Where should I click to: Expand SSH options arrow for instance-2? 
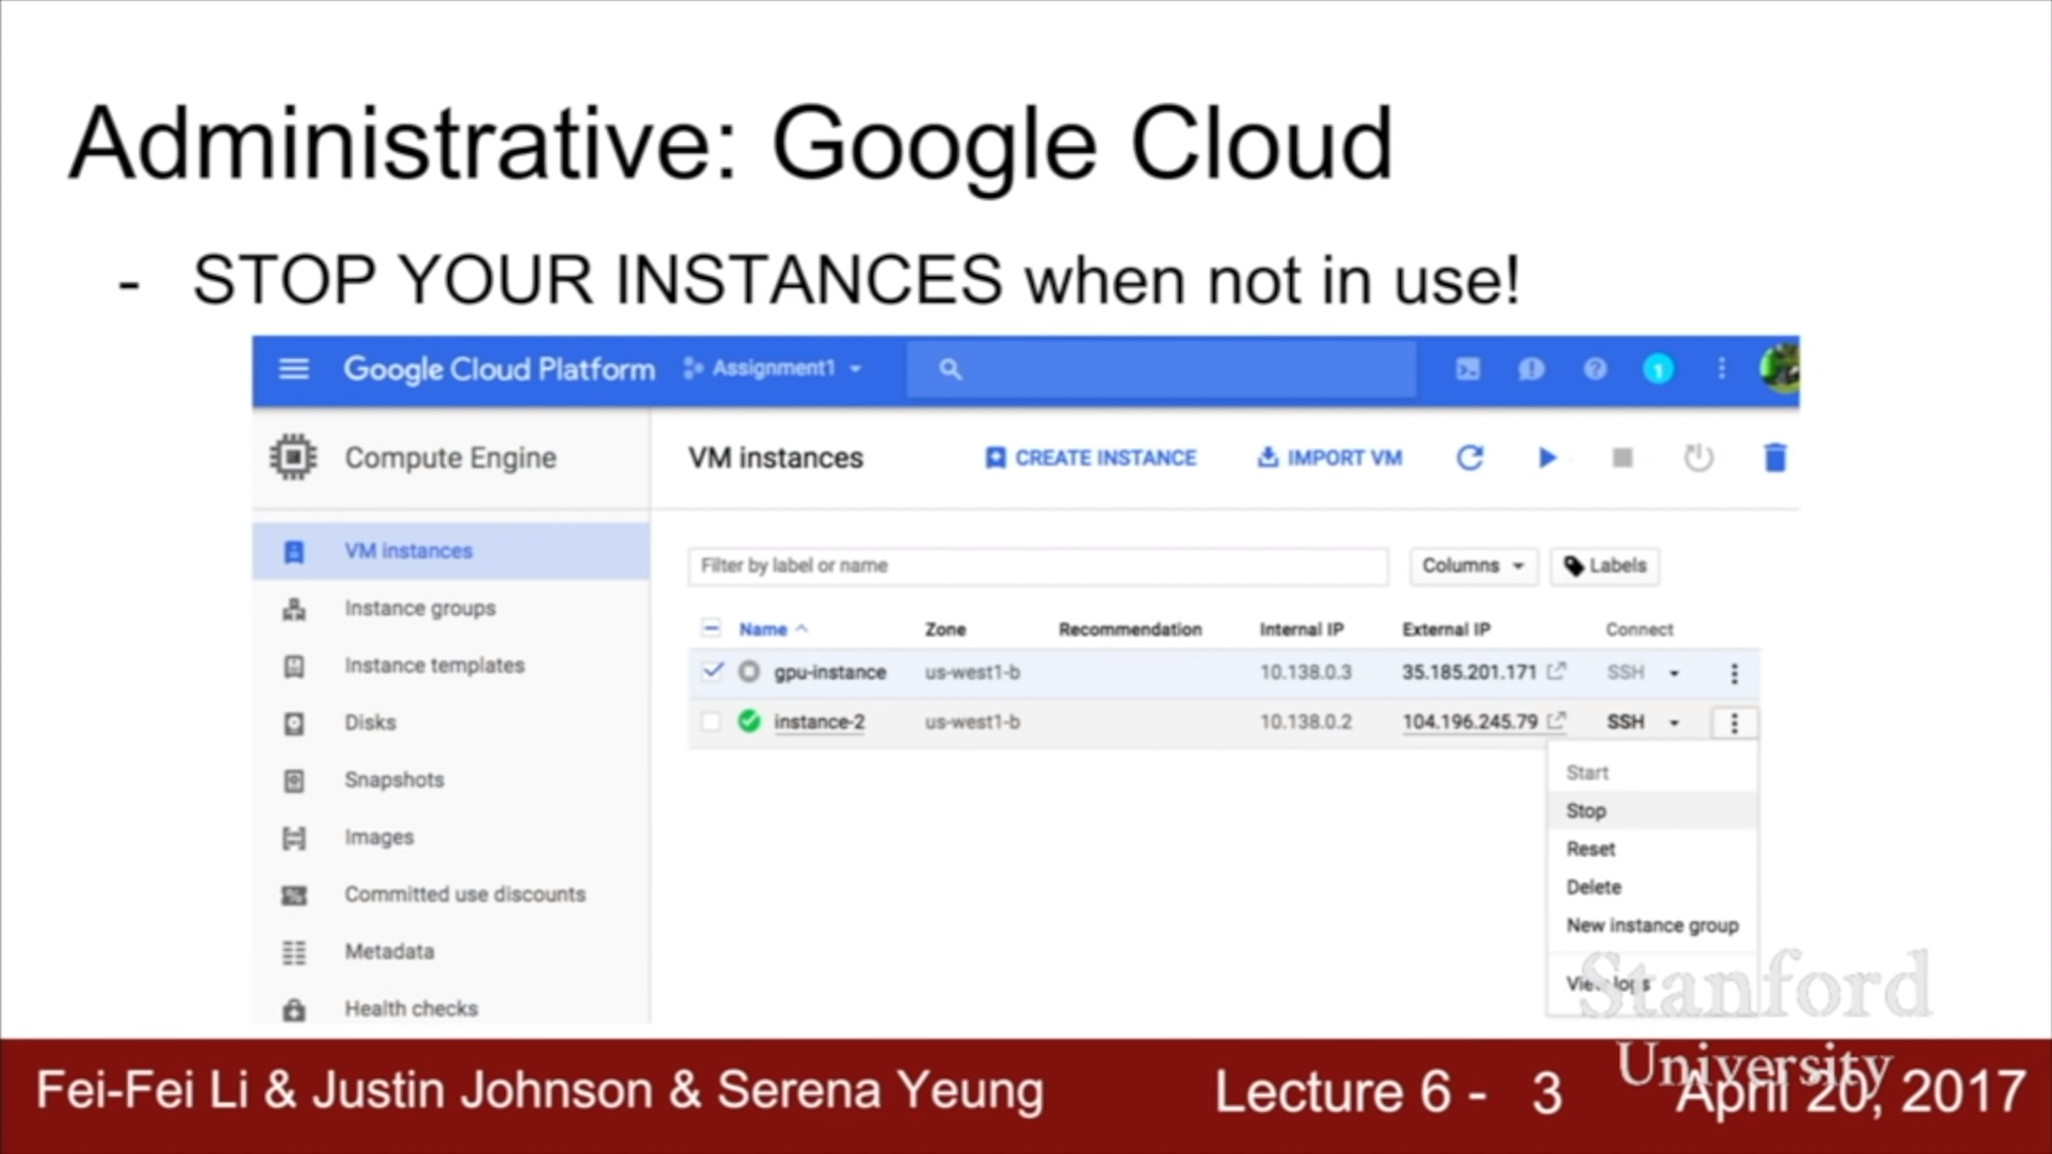pyautogui.click(x=1674, y=723)
